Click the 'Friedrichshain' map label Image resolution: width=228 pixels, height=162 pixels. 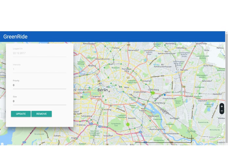140,92
